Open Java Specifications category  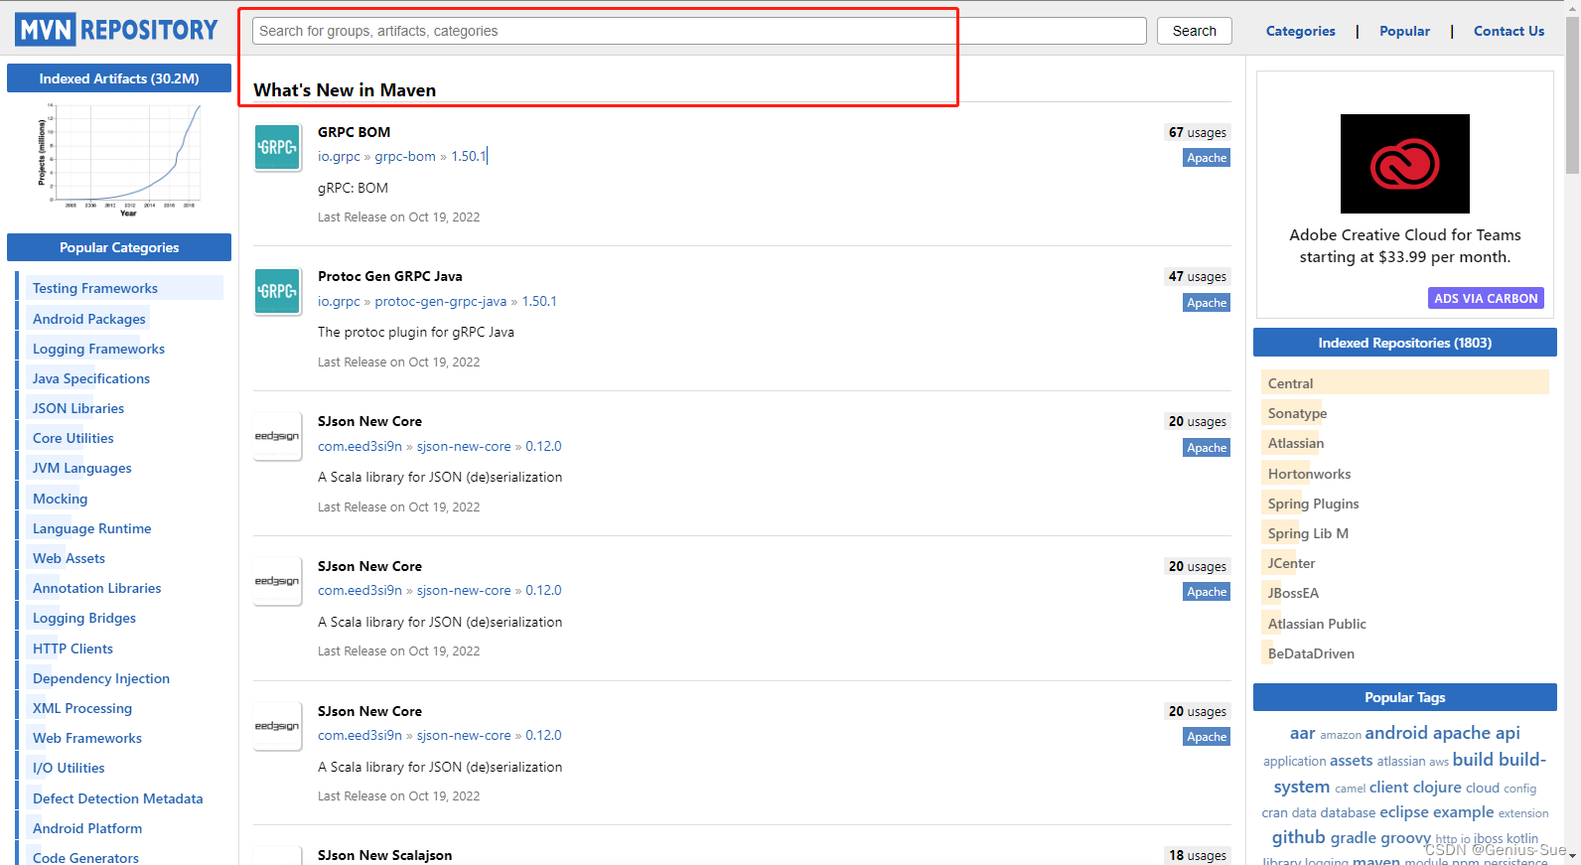click(91, 378)
